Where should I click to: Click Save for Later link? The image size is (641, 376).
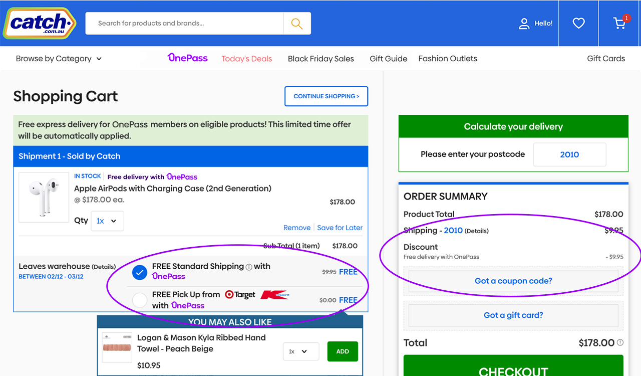(340, 228)
